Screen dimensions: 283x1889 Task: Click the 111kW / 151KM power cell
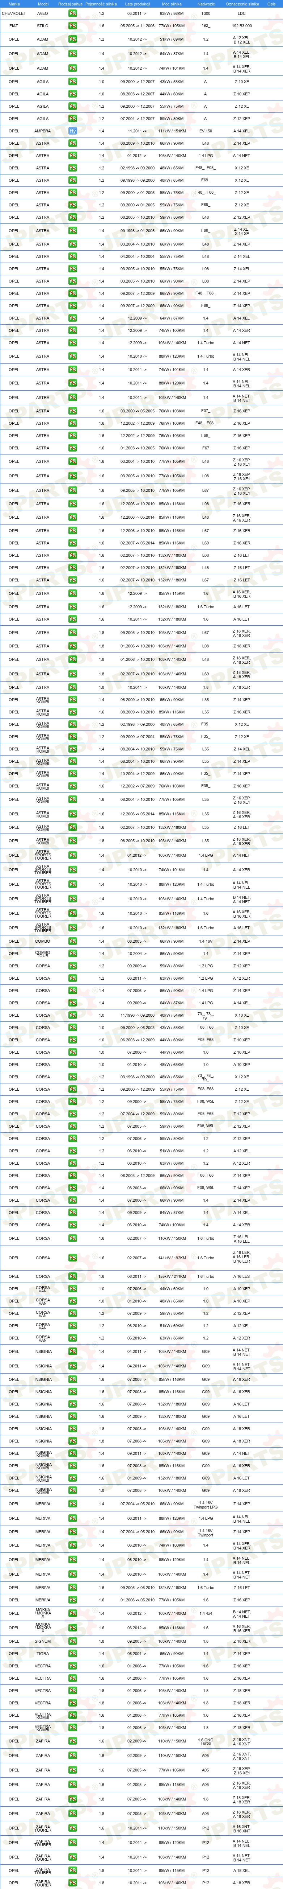click(173, 131)
